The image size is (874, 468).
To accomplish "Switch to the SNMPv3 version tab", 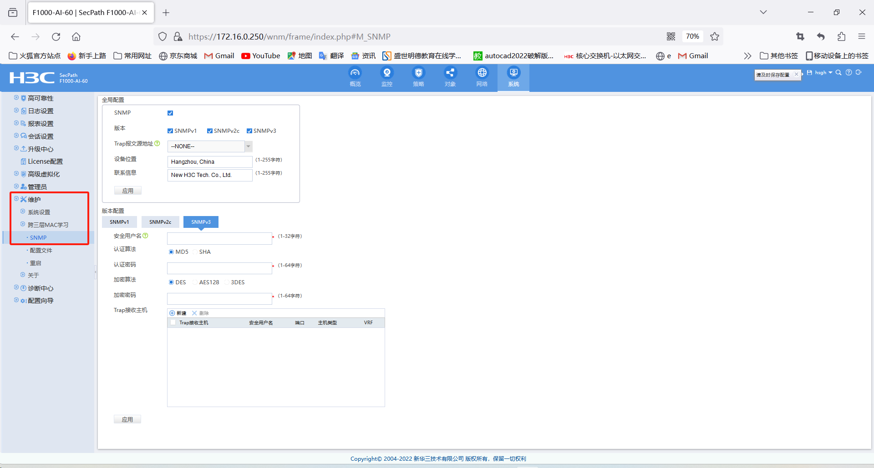I will click(x=201, y=222).
